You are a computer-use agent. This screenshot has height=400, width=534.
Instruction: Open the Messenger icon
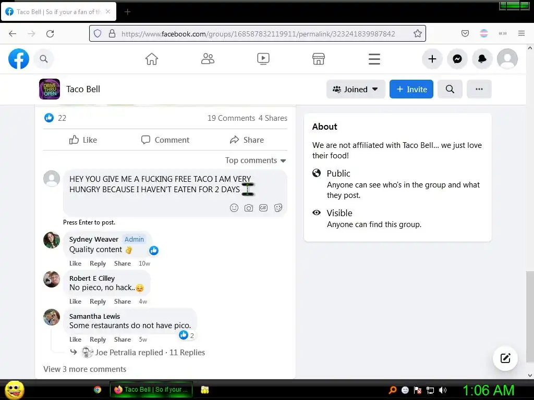coord(457,59)
